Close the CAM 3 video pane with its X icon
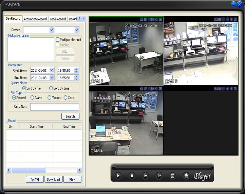This screenshot has width=245, height=194. coord(235,19)
